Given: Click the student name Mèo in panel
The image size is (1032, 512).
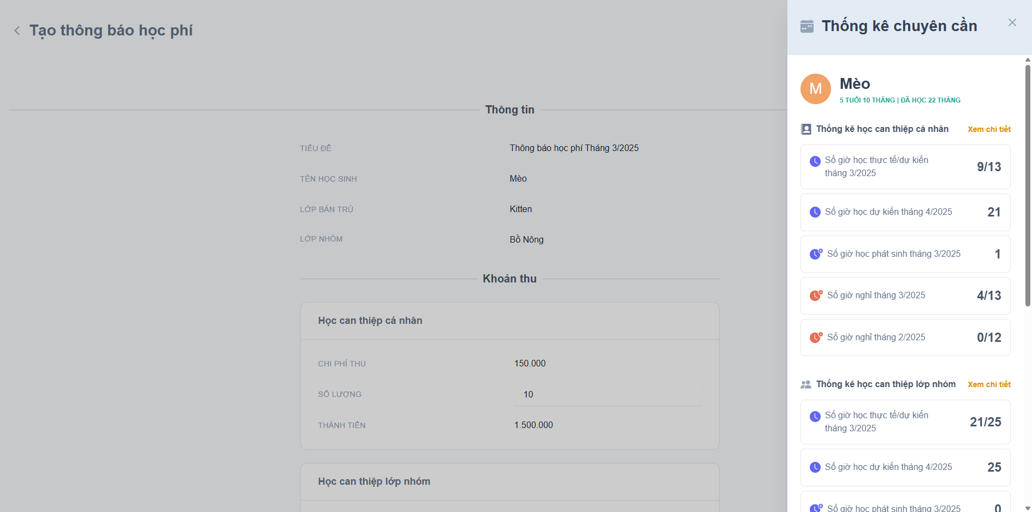Looking at the screenshot, I should coord(855,84).
